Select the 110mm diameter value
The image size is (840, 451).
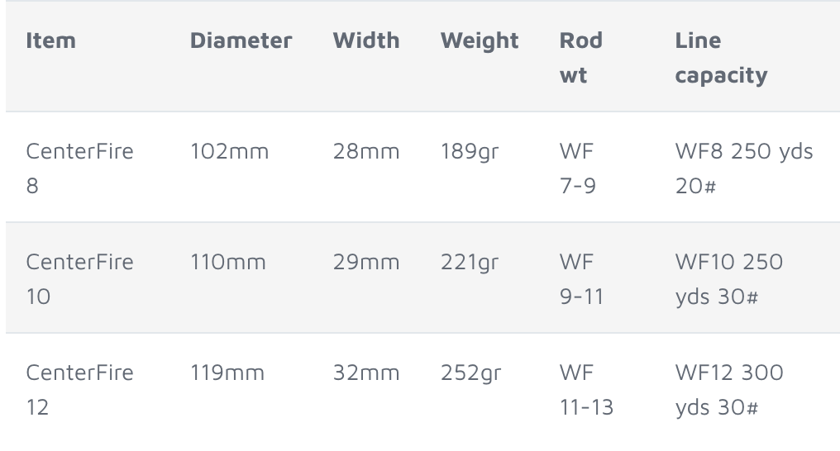[228, 262]
